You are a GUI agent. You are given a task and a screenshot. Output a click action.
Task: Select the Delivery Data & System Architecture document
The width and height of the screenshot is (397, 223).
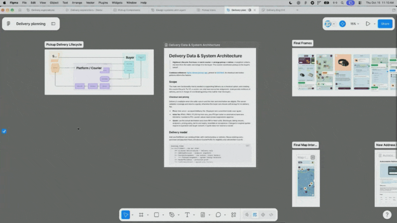point(210,107)
